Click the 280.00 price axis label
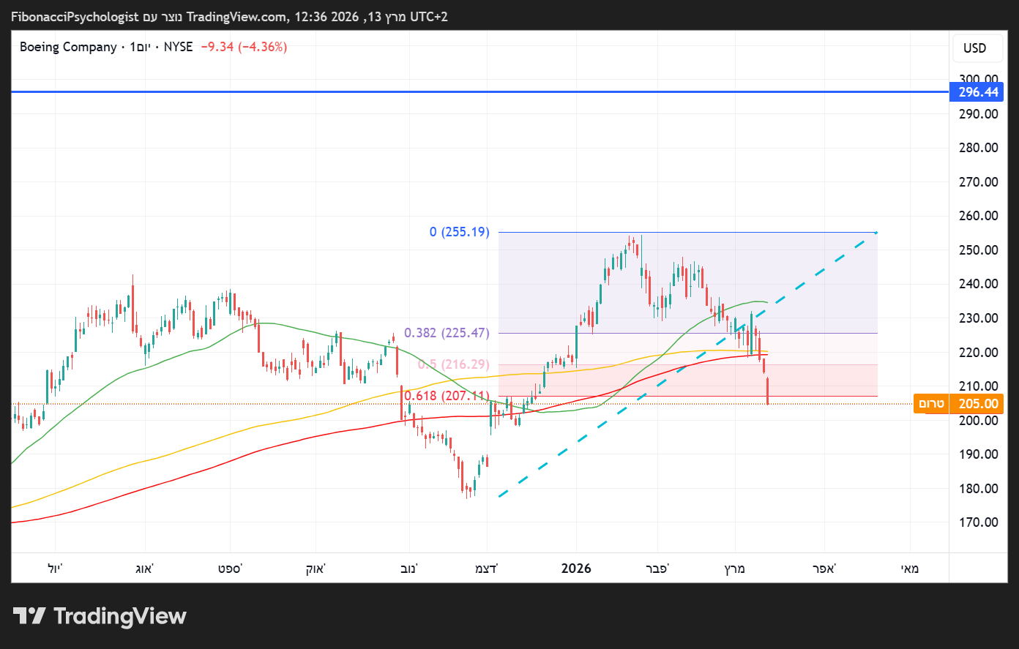The image size is (1019, 649). pyautogui.click(x=979, y=148)
